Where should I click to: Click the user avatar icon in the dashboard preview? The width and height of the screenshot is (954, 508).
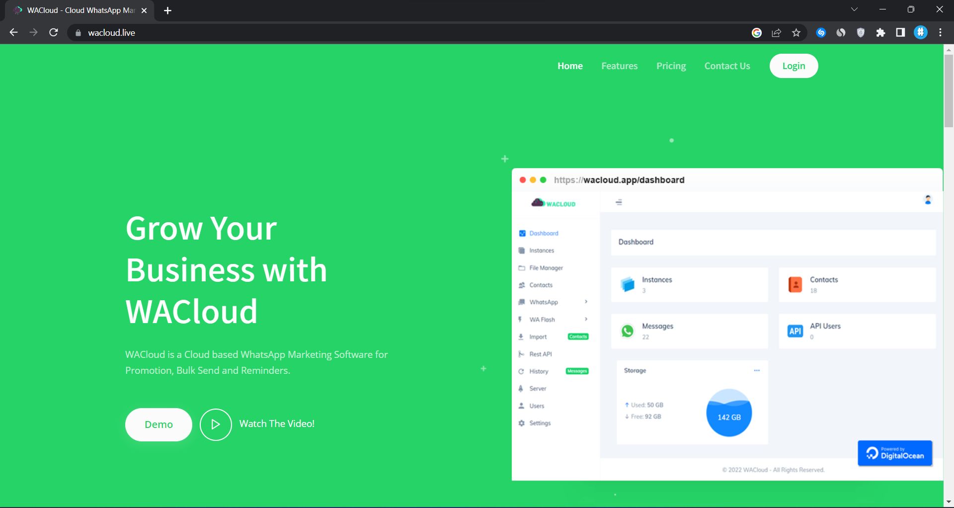(x=928, y=200)
